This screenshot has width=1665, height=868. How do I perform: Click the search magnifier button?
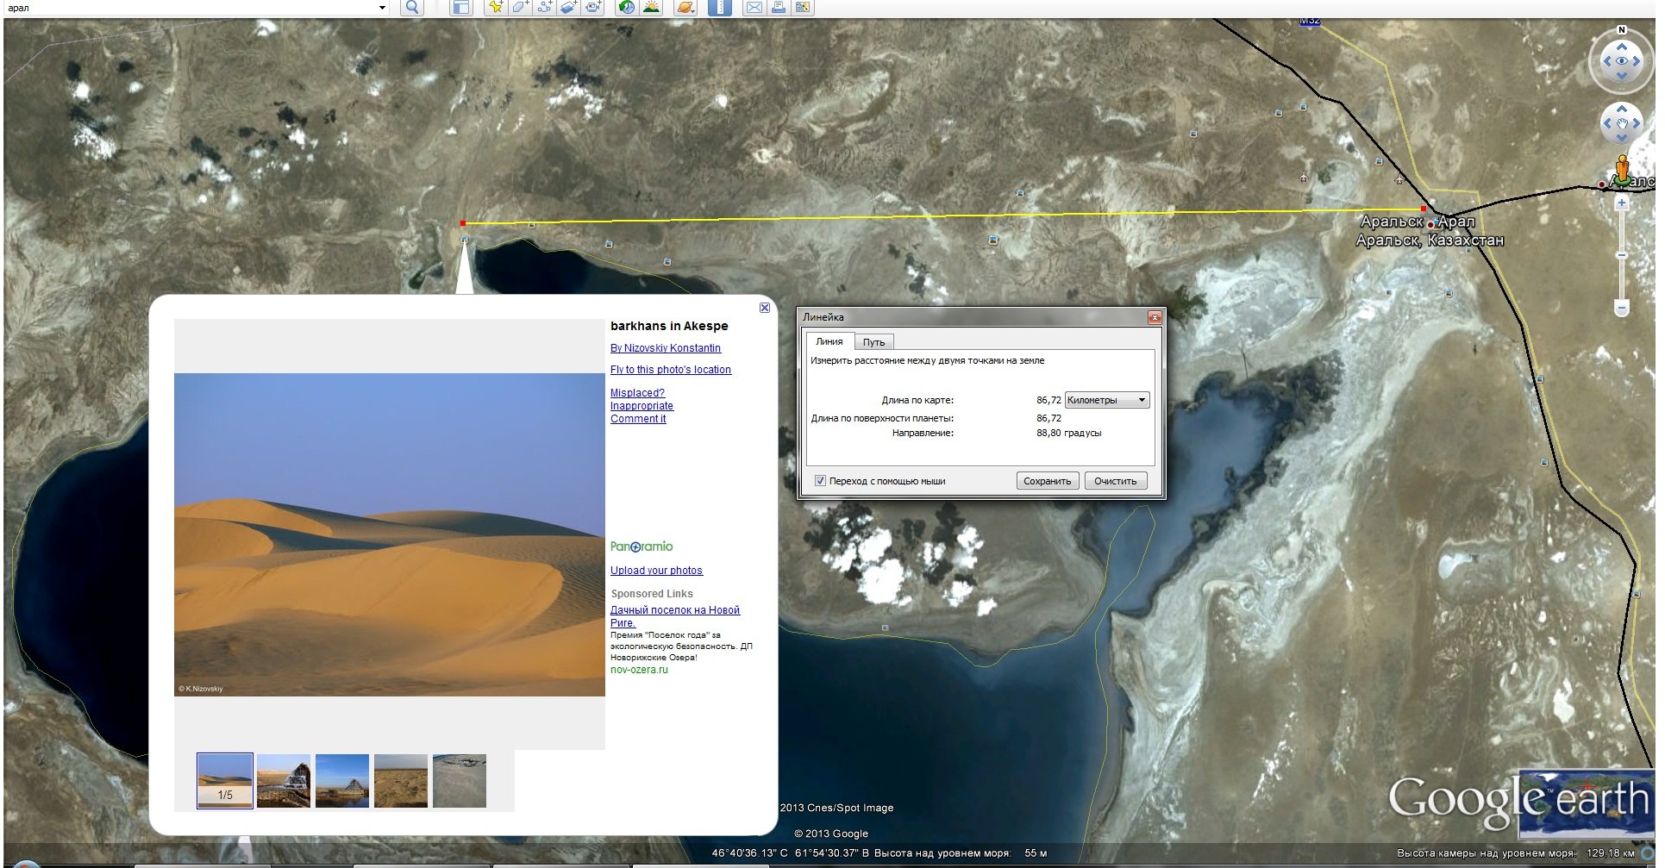[412, 8]
